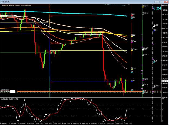This screenshot has height=125, width=169.
Task: Select the WOpen level label
Action: point(145,6)
